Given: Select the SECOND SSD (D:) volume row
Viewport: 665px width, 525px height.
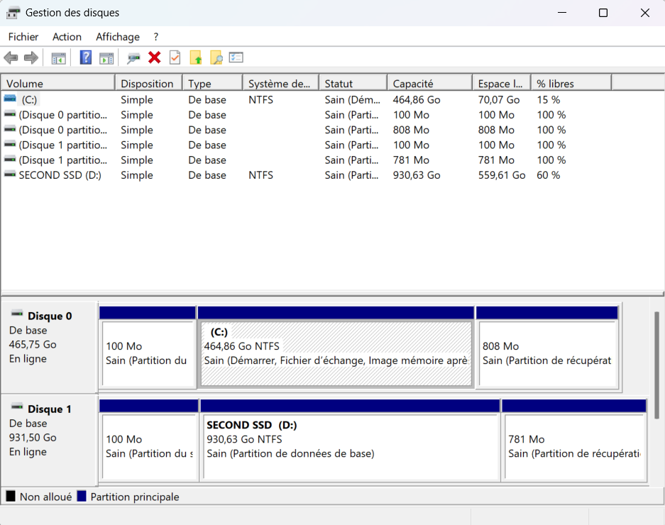Looking at the screenshot, I should 60,175.
